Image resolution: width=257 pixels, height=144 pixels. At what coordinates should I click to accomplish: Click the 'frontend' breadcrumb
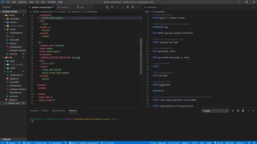click(75, 12)
